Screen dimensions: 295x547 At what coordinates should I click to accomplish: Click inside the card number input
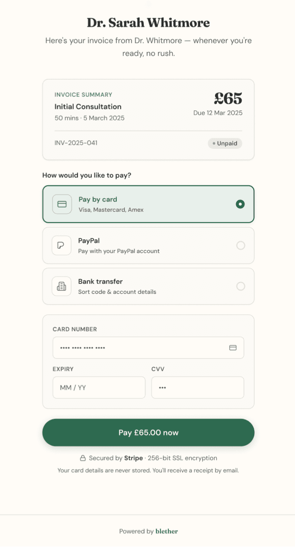pos(137,347)
